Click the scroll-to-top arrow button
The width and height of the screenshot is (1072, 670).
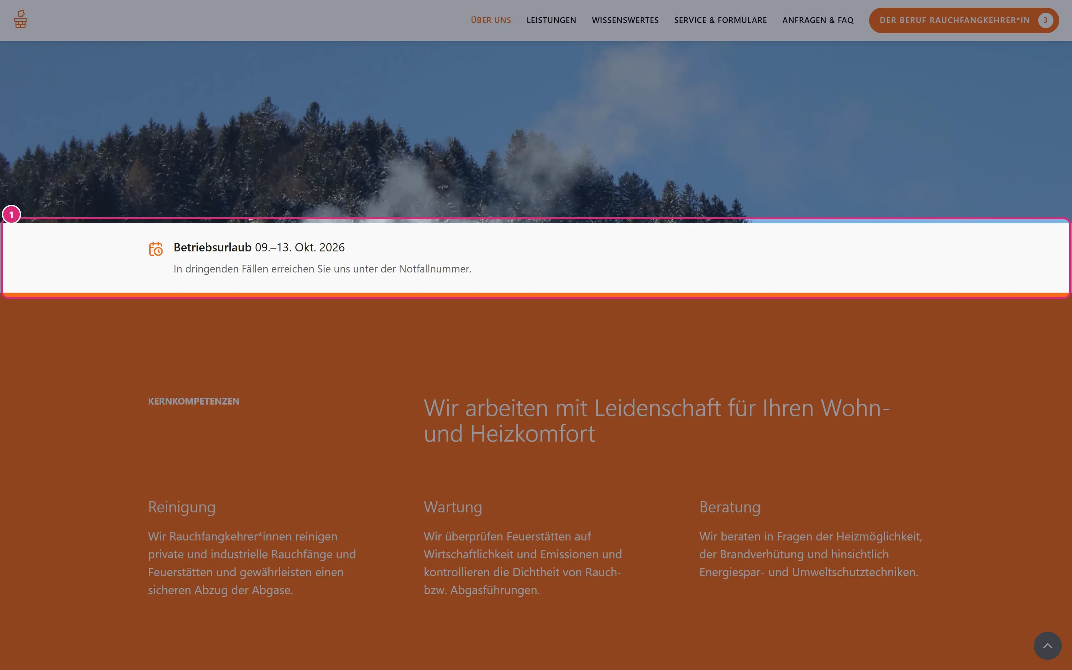pyautogui.click(x=1047, y=645)
